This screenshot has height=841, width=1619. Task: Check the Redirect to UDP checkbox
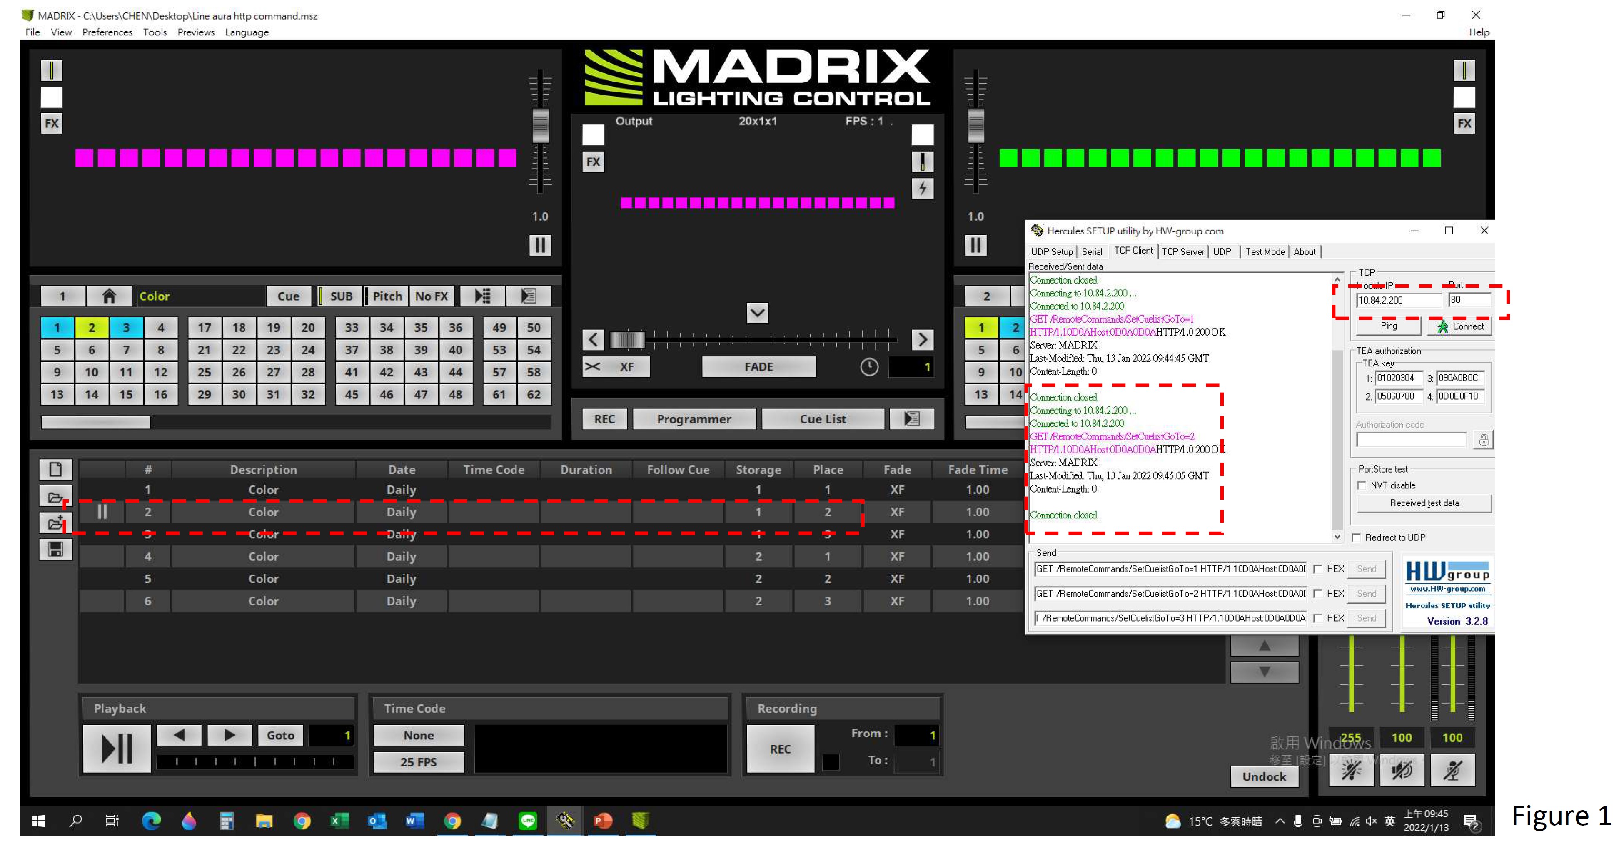pos(1356,537)
